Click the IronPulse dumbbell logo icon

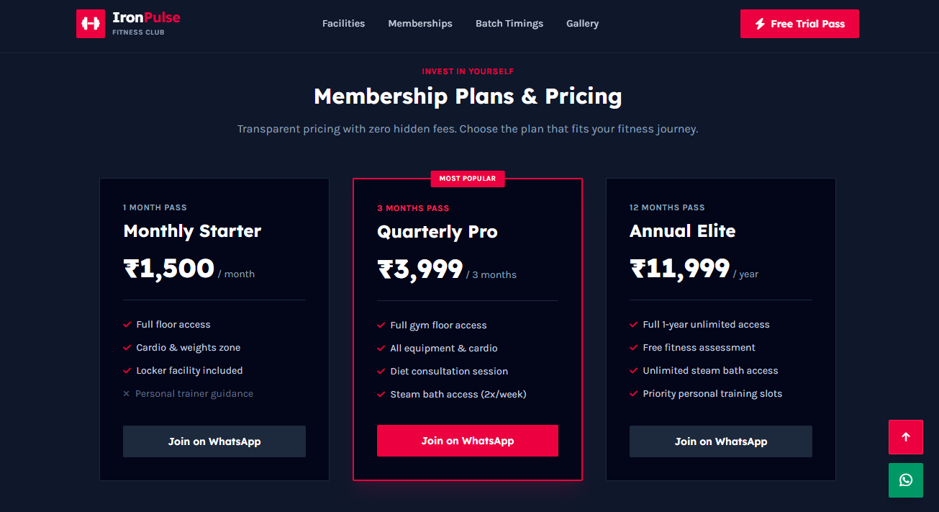pos(91,24)
